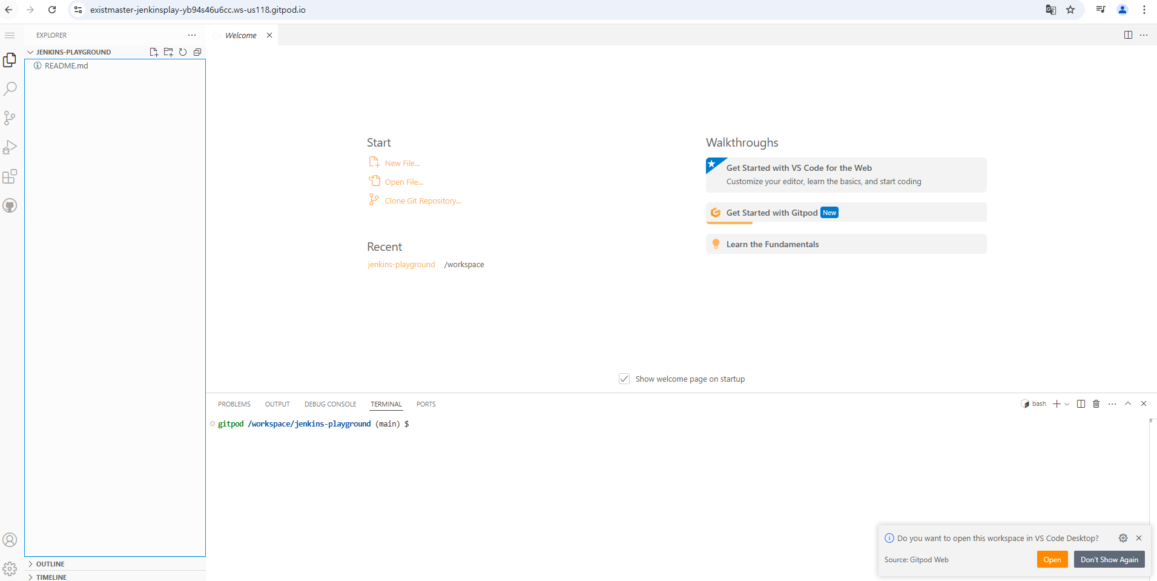Kill the terminal with trash icon
Screen dimensions: 1157x581
point(1096,404)
